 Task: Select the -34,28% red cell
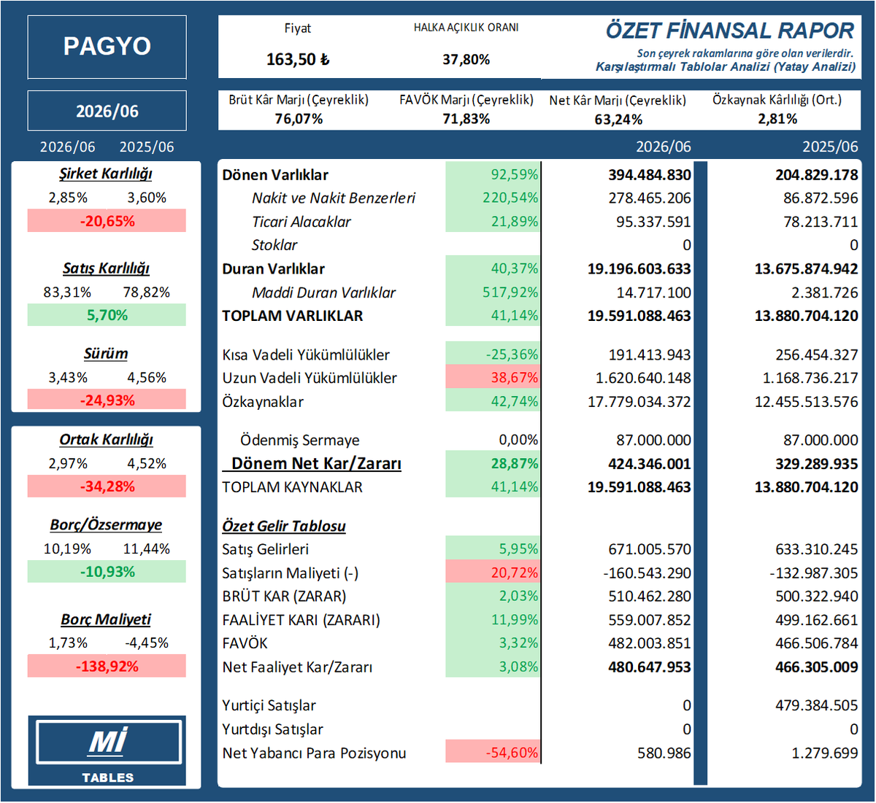107,486
